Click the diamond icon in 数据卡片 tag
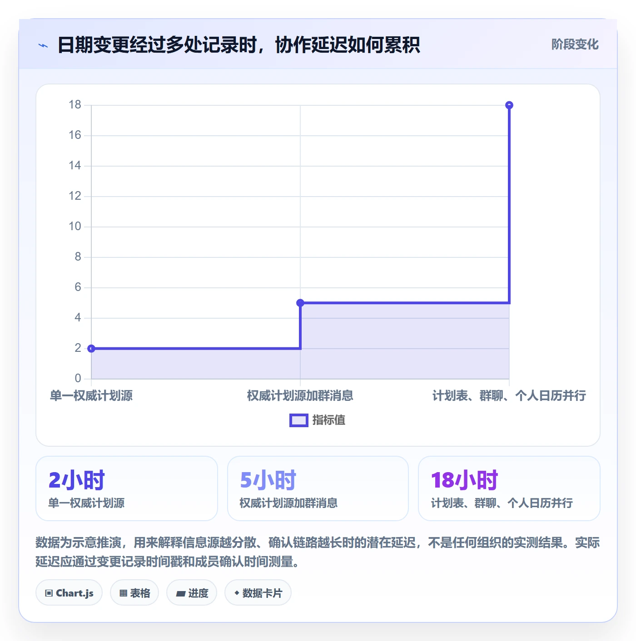The height and width of the screenshot is (641, 636). pyautogui.click(x=237, y=593)
